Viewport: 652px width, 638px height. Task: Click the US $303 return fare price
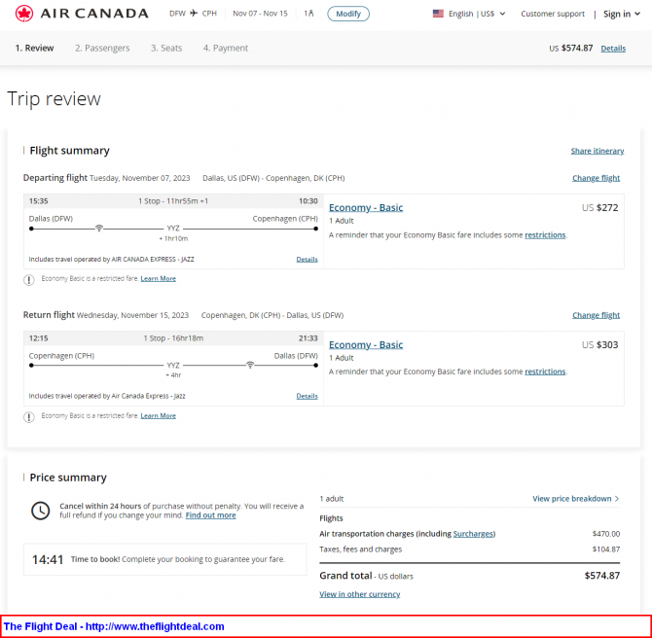(599, 344)
